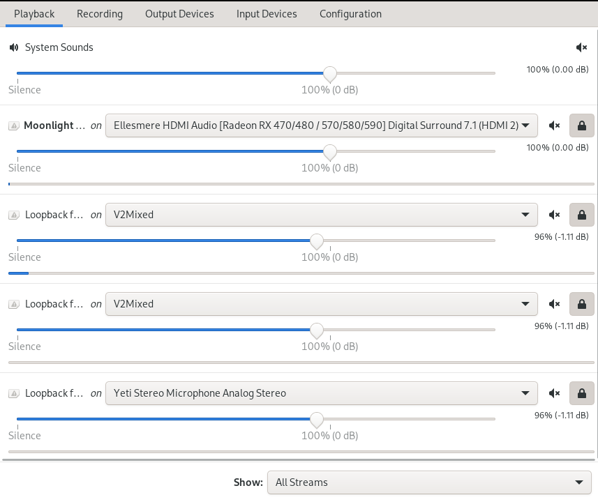
Task: Click the Moonlight 100% (0.00 dB) readout
Action: [x=558, y=148]
